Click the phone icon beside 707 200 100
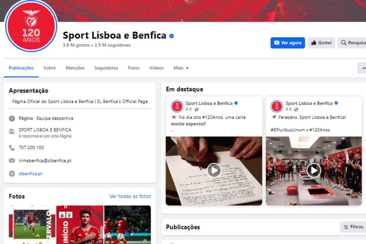The width and height of the screenshot is (366, 244). (11, 148)
